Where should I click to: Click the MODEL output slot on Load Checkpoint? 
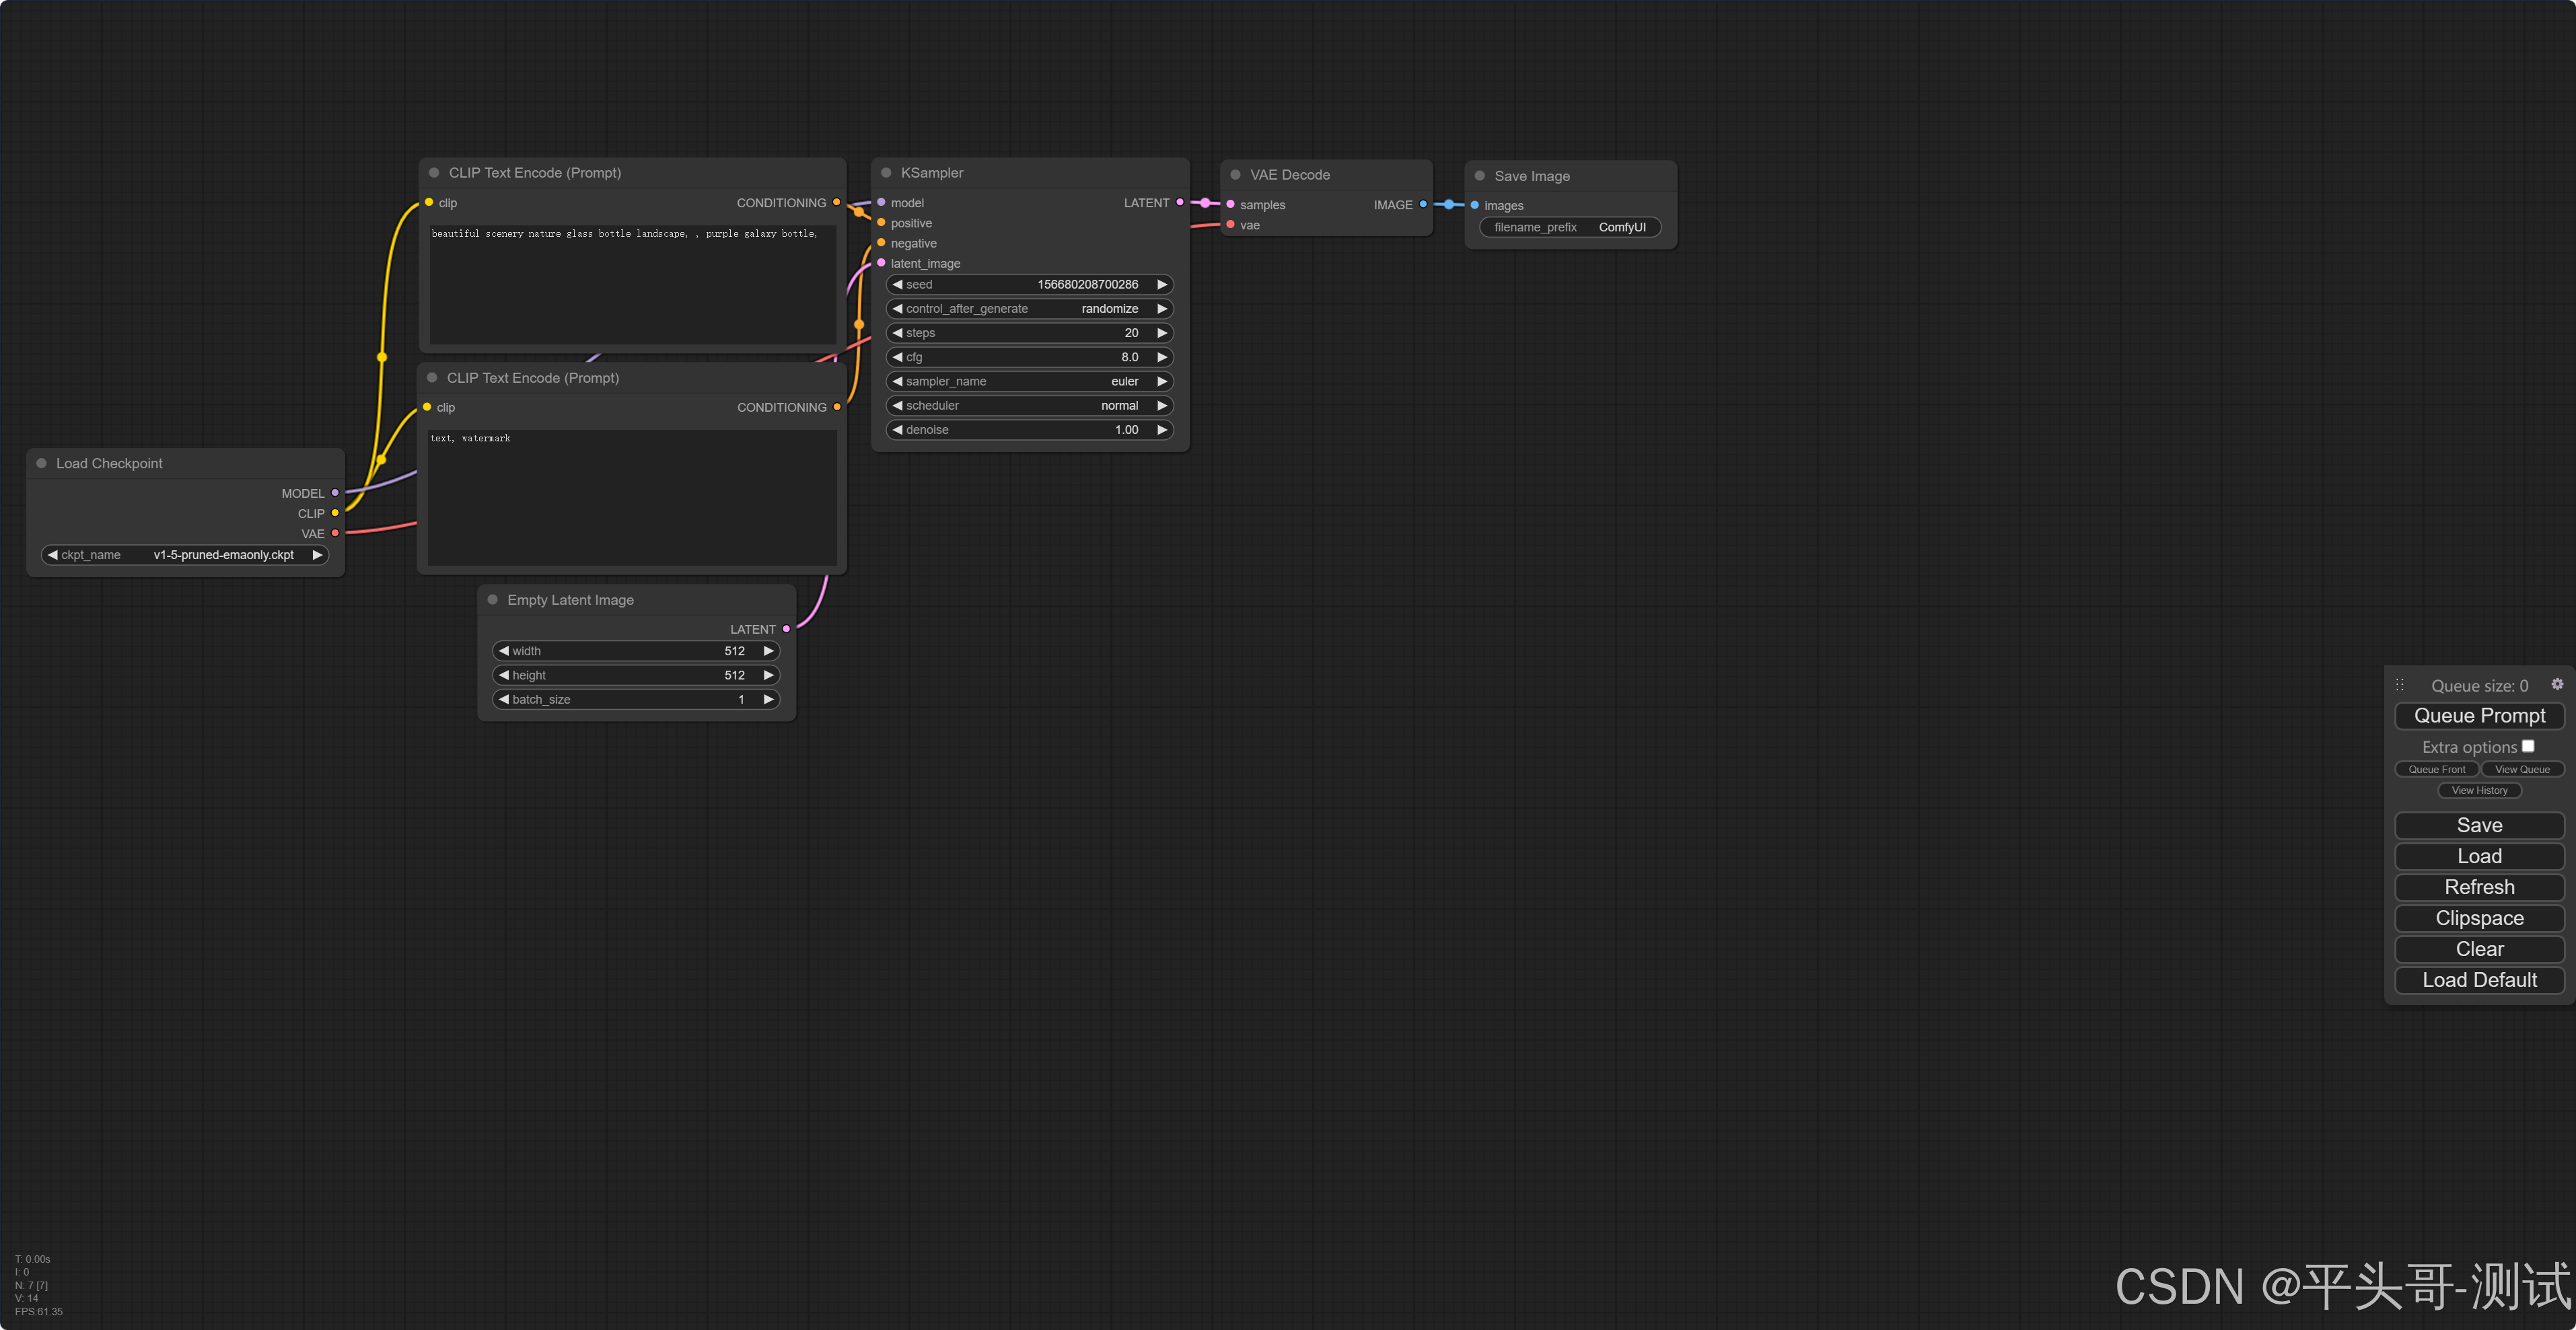point(335,493)
